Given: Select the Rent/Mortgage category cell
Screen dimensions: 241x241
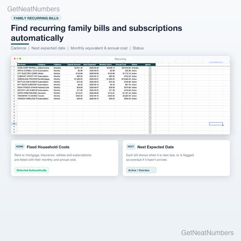Looking at the screenshot, I should [45, 79].
